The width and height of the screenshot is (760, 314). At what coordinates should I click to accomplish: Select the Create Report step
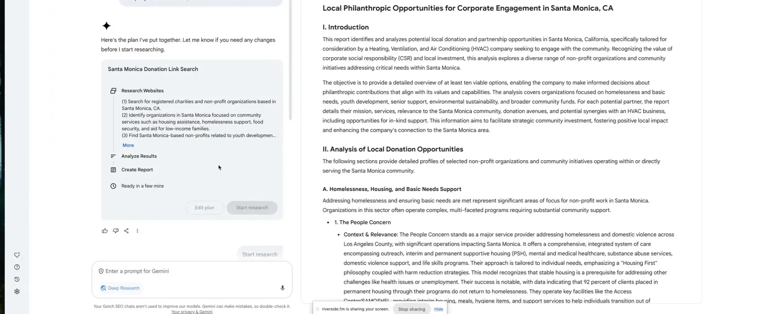tap(137, 170)
